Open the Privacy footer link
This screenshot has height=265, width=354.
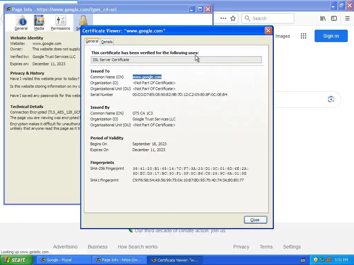241,247
